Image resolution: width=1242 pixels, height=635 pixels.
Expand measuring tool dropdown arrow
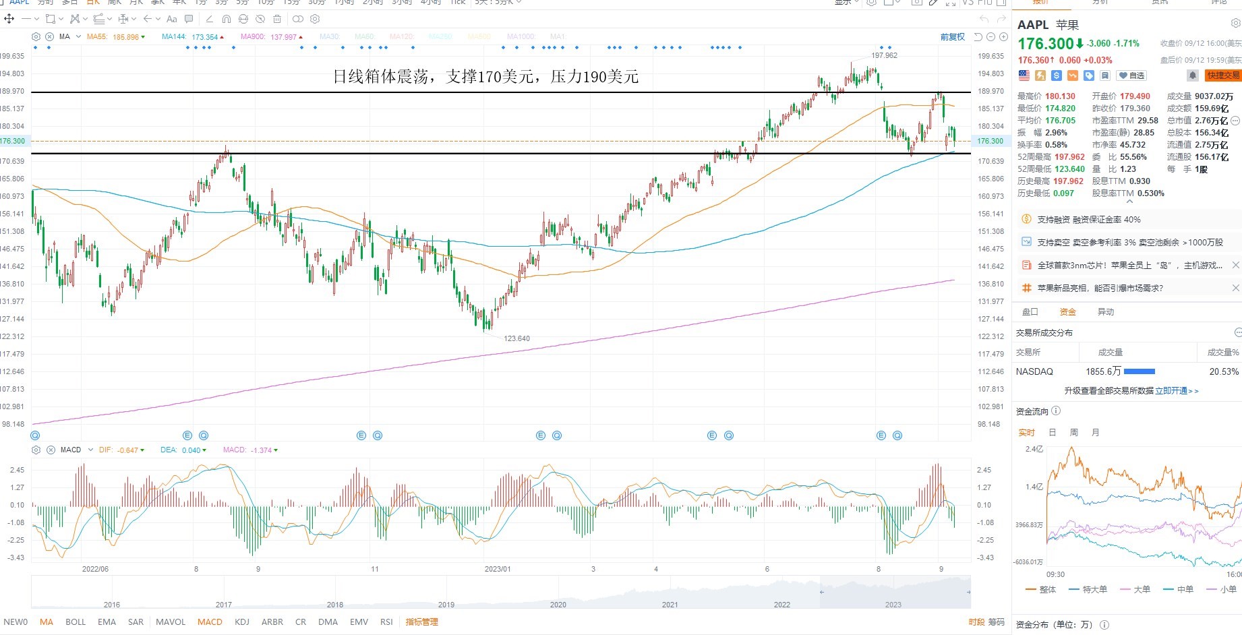pos(134,19)
